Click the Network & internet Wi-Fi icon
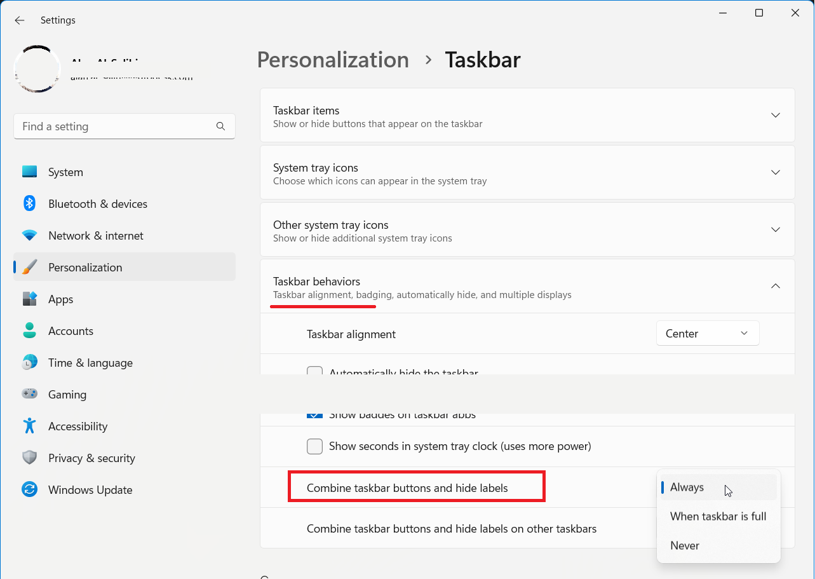 coord(30,236)
